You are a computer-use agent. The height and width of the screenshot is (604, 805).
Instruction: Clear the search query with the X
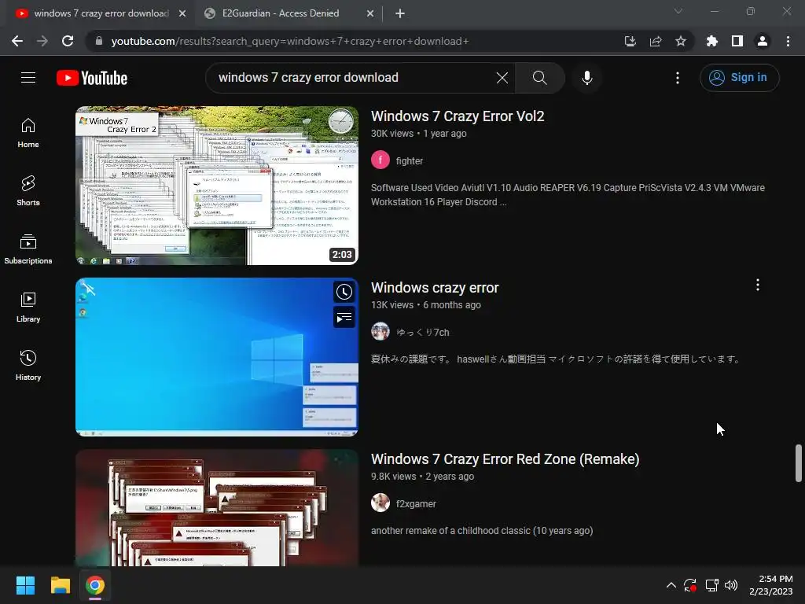pos(502,78)
